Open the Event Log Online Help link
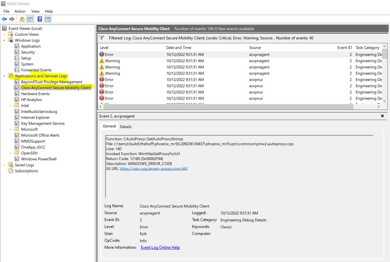 (160, 247)
